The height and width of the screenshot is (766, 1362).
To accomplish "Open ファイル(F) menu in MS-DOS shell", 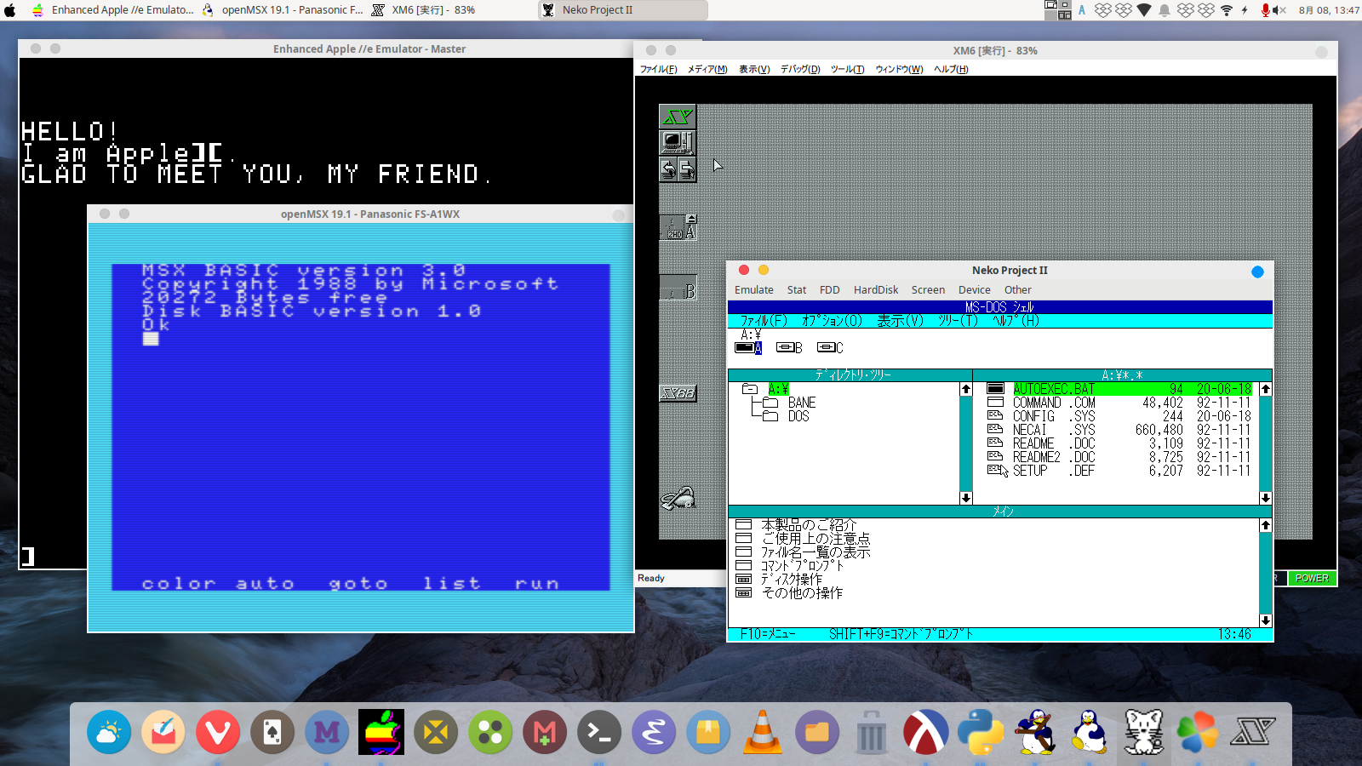I will coord(764,321).
